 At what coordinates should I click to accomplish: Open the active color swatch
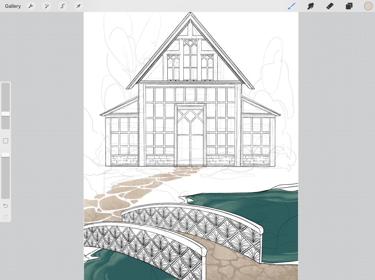point(368,6)
